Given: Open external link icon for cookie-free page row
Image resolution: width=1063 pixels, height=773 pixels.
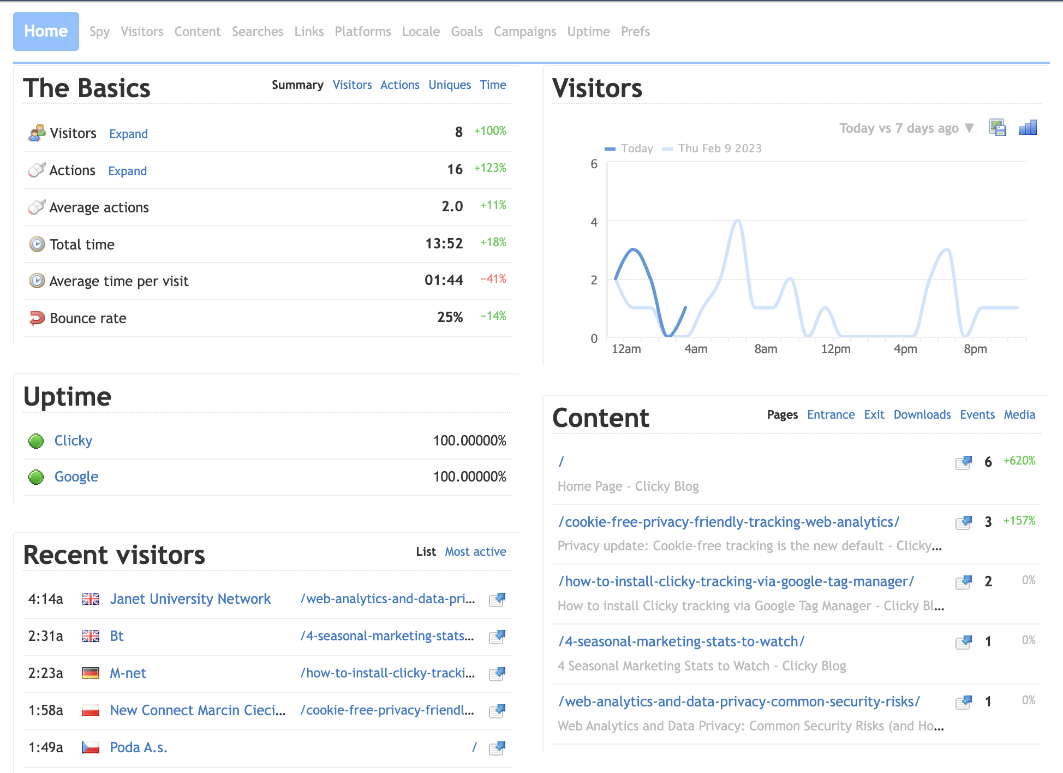Looking at the screenshot, I should (x=964, y=522).
